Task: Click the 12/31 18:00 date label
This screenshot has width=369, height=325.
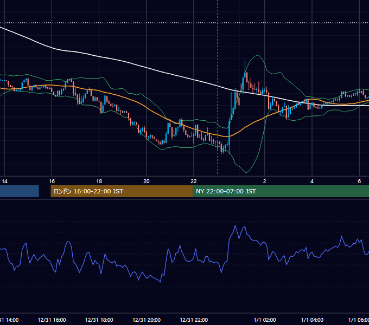Action: (x=99, y=320)
